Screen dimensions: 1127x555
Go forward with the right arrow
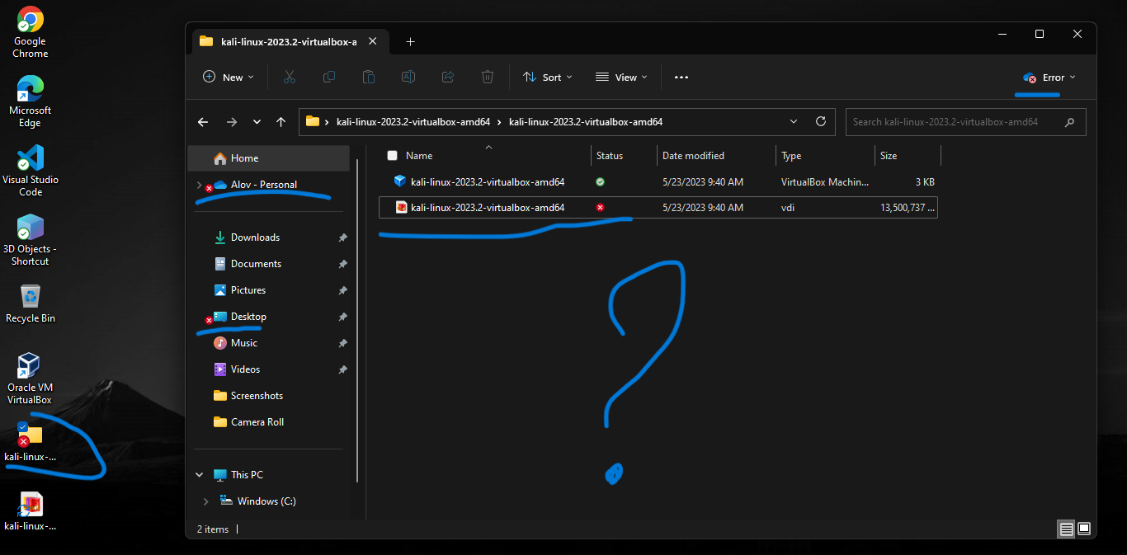232,121
